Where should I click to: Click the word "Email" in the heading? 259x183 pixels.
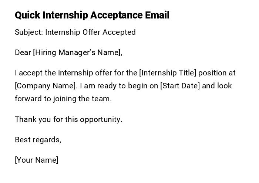point(157,16)
